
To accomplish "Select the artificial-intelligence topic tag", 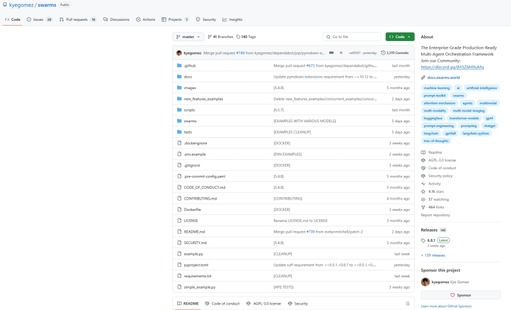I will [481, 88].
